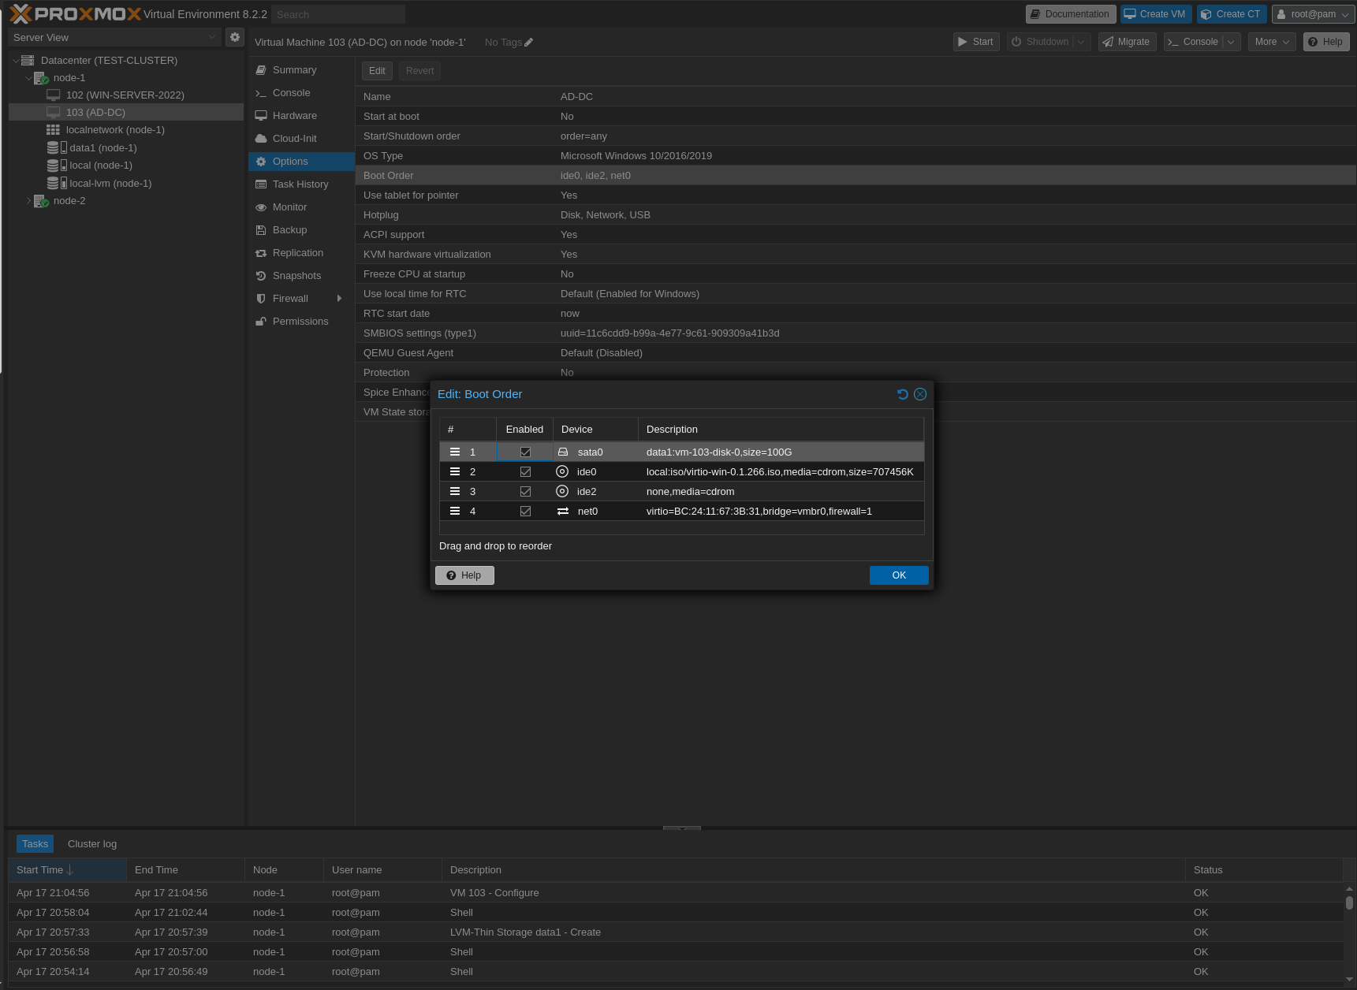Screen dimensions: 1357x990
Task: Open the Shutdown dropdown arrow
Action: [1079, 42]
